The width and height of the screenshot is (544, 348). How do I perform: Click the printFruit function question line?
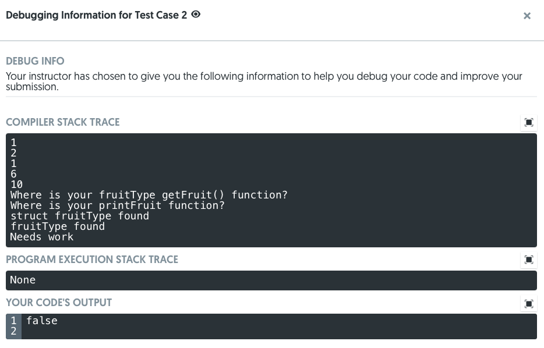[x=117, y=205]
